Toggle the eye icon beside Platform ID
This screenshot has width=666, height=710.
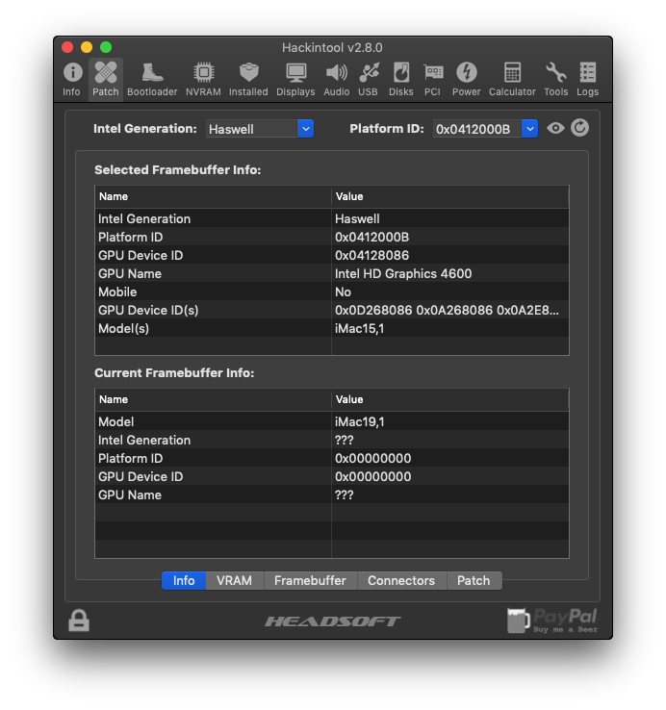(x=555, y=128)
